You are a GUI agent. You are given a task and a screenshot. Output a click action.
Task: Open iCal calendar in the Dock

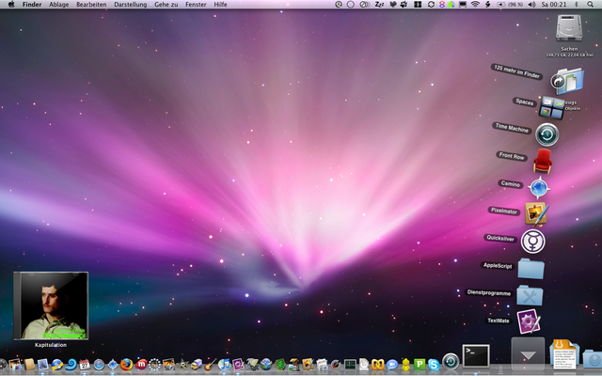click(x=85, y=365)
